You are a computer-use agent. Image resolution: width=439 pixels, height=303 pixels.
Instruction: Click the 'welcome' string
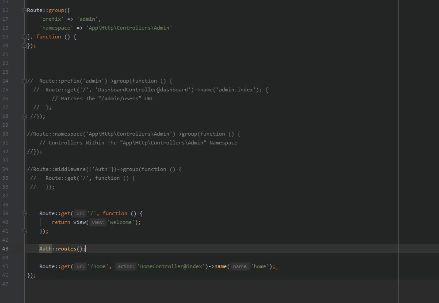tap(121, 223)
